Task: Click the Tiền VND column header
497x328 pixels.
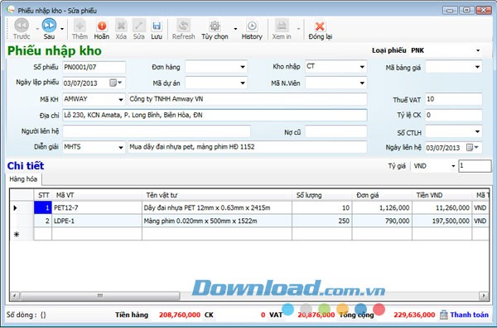Action: click(x=442, y=195)
